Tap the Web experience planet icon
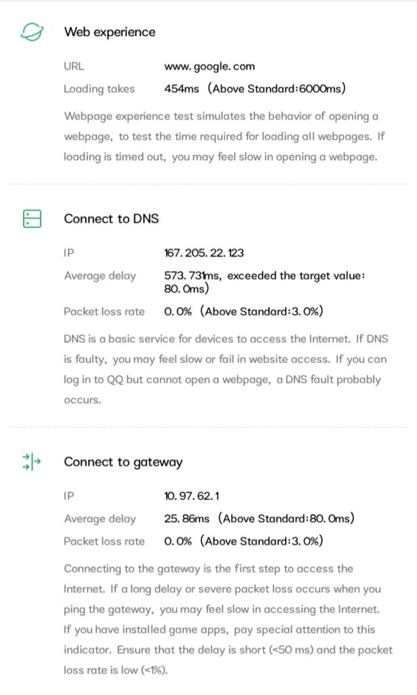417x695 pixels. (31, 32)
